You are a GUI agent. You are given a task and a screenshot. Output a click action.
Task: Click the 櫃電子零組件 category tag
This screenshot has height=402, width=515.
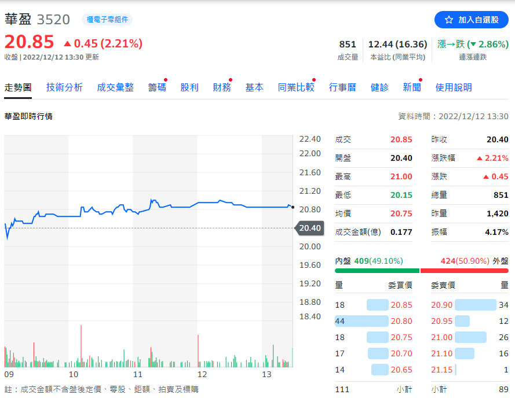(x=107, y=20)
